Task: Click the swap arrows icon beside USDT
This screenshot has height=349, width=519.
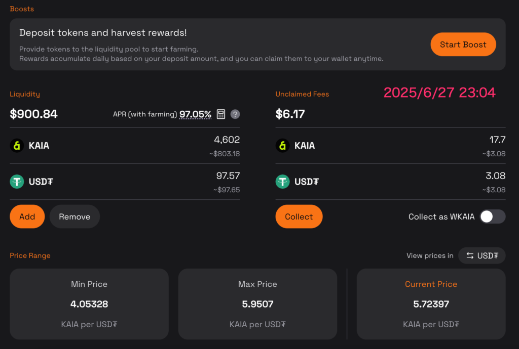Action: pyautogui.click(x=470, y=255)
